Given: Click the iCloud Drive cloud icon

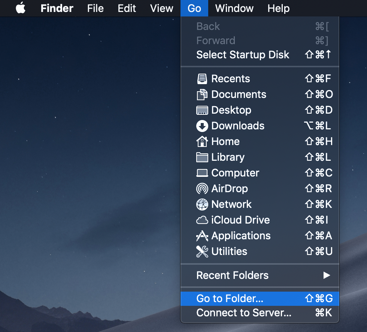Looking at the screenshot, I should coord(202,220).
